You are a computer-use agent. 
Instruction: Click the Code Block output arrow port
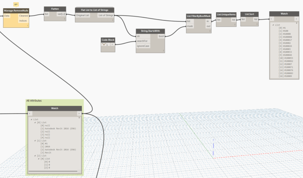(112, 44)
